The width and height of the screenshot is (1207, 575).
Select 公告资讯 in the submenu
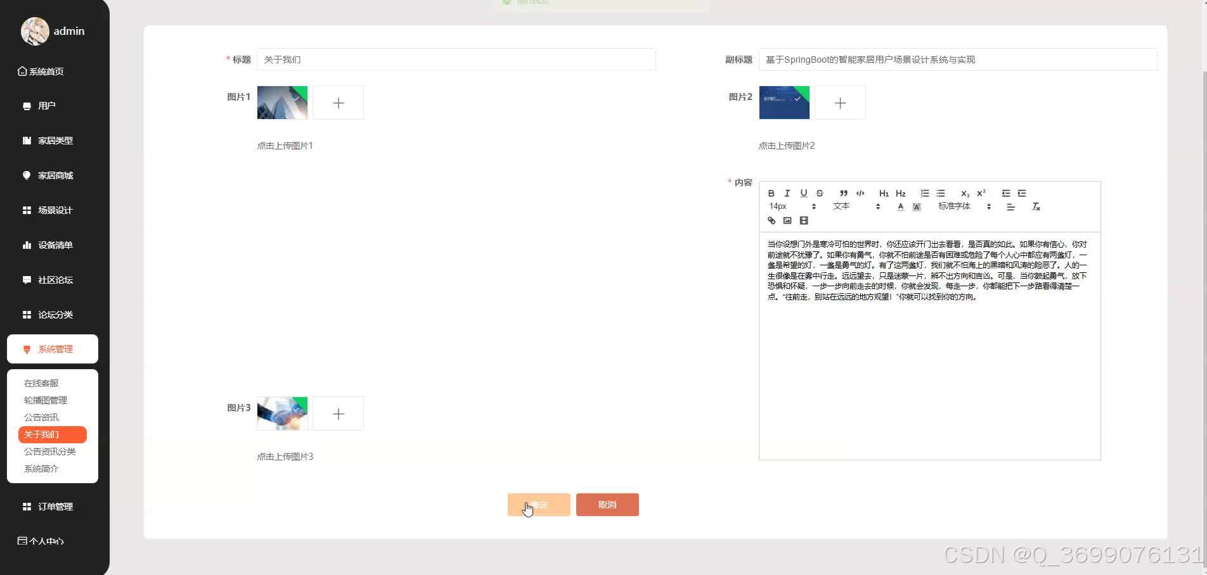pyautogui.click(x=41, y=417)
